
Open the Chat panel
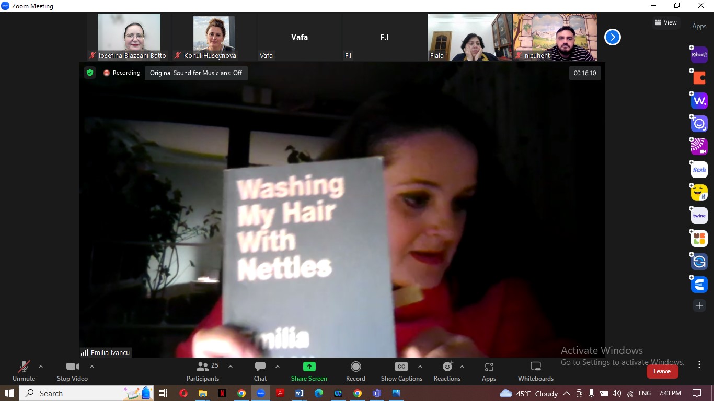[260, 371]
